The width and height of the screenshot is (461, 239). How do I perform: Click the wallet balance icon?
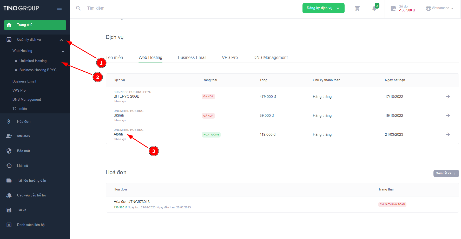pos(393,8)
